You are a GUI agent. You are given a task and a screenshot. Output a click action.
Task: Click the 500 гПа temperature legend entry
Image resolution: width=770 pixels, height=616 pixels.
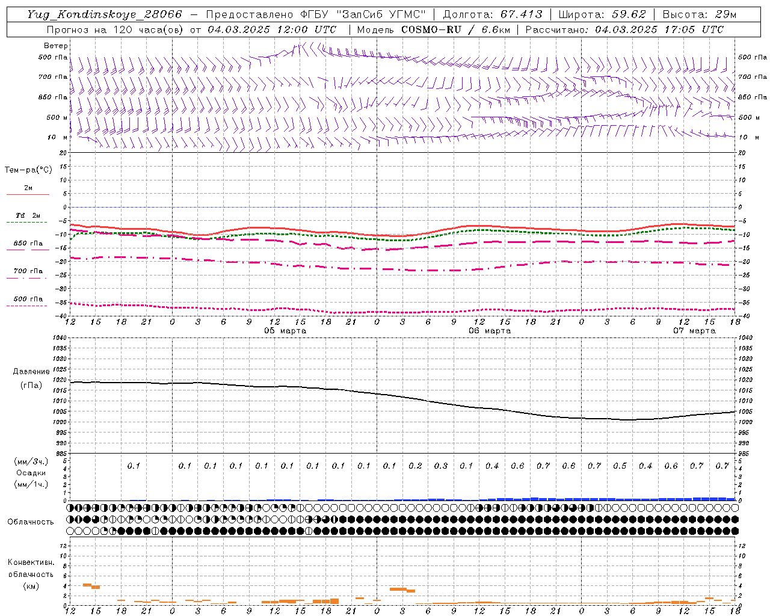point(28,298)
